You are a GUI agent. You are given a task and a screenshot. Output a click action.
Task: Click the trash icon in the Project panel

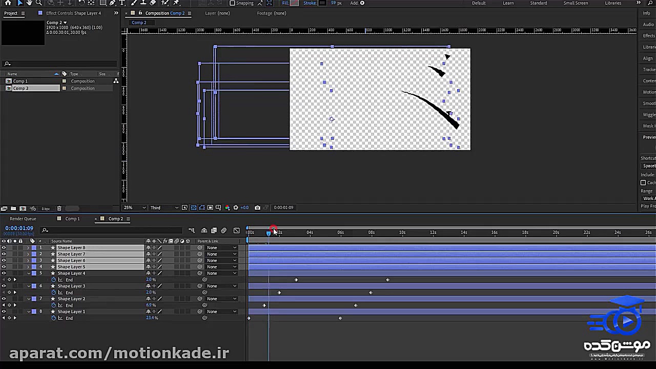click(59, 209)
